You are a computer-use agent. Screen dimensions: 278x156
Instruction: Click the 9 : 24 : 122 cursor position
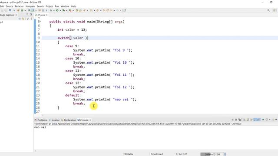[x=182, y=154]
